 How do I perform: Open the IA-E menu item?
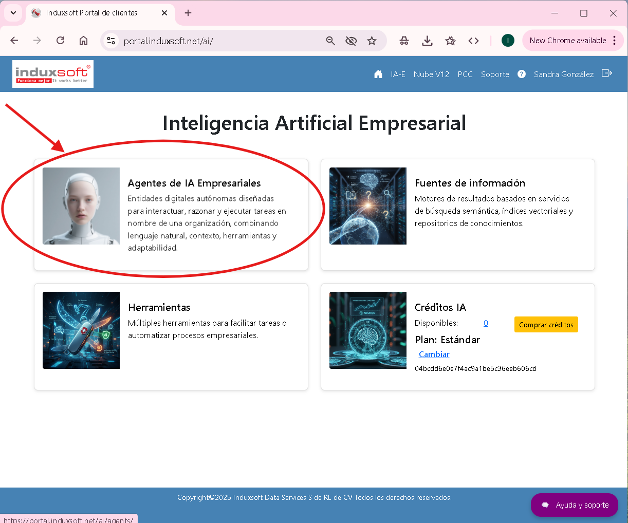tap(398, 74)
